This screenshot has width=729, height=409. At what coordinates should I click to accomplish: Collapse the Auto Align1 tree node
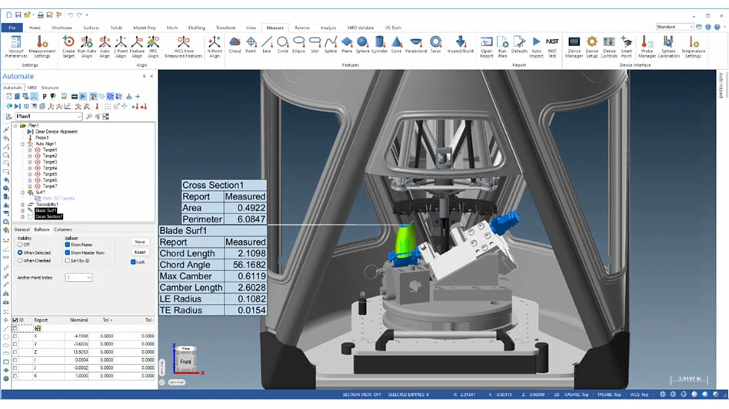23,143
